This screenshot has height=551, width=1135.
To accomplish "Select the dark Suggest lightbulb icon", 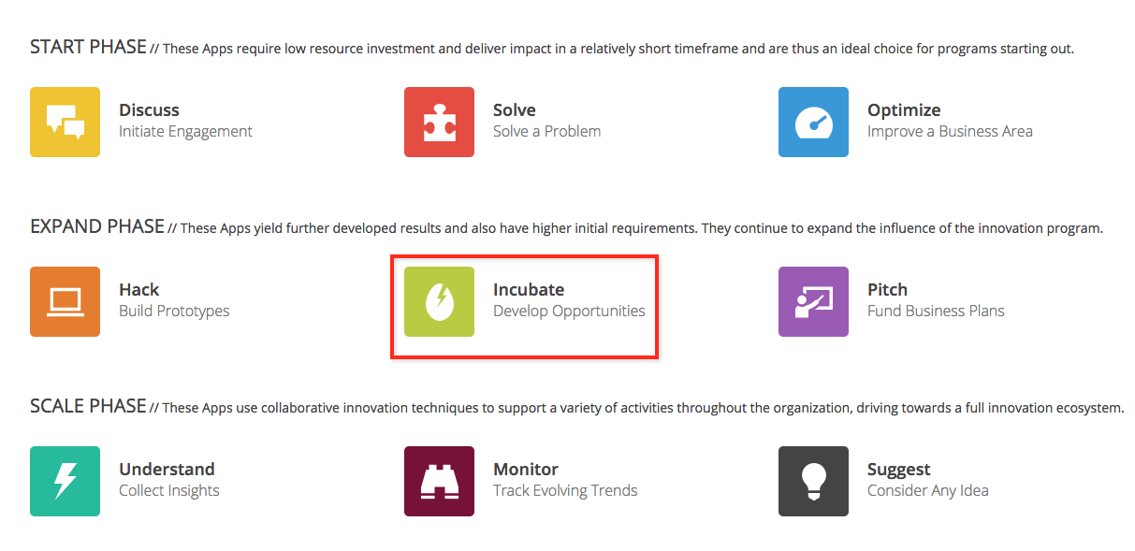I will [813, 481].
